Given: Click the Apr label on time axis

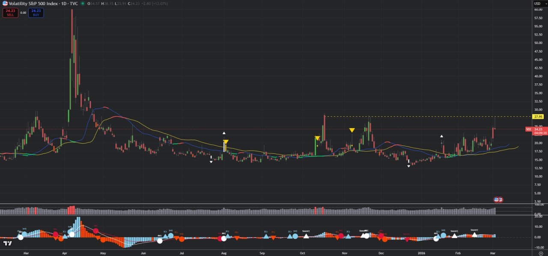Looking at the screenshot, I should pyautogui.click(x=64, y=253).
